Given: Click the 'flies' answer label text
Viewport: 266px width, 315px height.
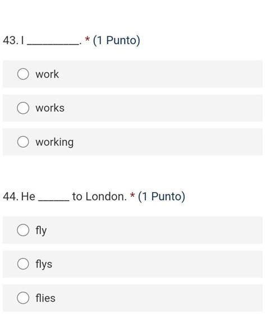Looking at the screenshot, I should pos(45,298).
